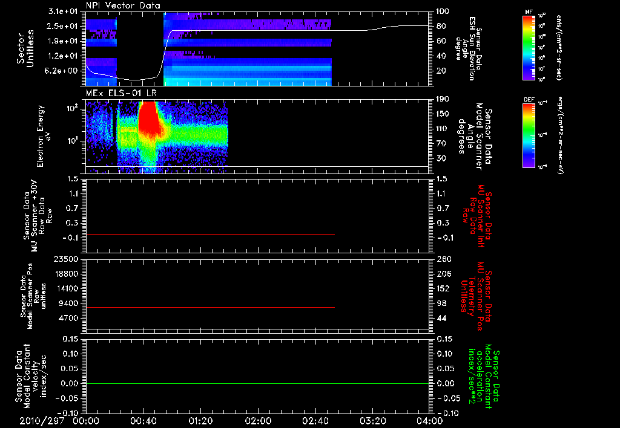Click the 'DEF' color bar heading
Image resolution: width=620 pixels, height=428 pixels.
pyautogui.click(x=529, y=100)
